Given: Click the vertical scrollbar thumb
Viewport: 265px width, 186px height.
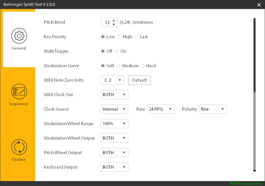Looking at the screenshot, I should coord(255,55).
